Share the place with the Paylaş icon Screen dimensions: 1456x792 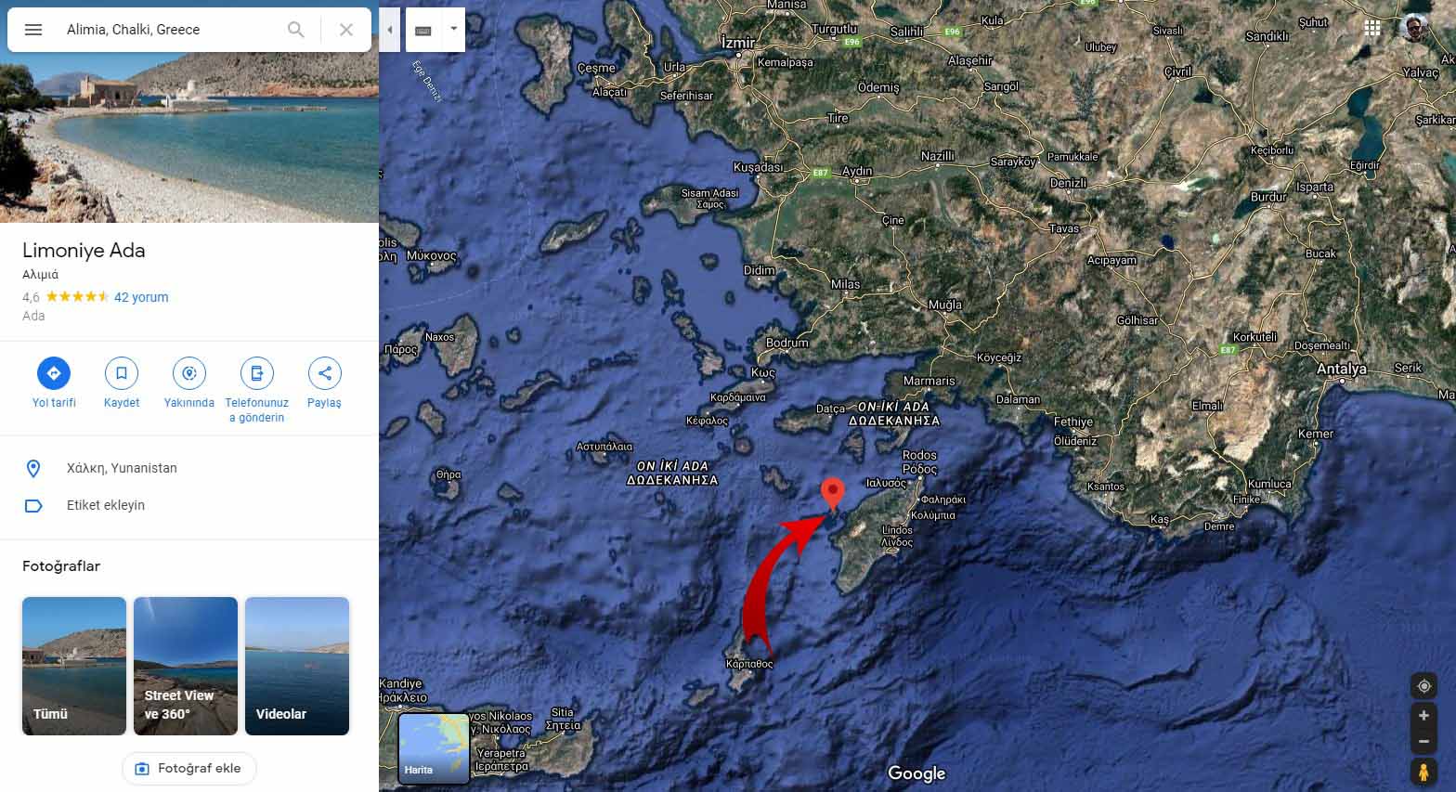[x=324, y=373]
